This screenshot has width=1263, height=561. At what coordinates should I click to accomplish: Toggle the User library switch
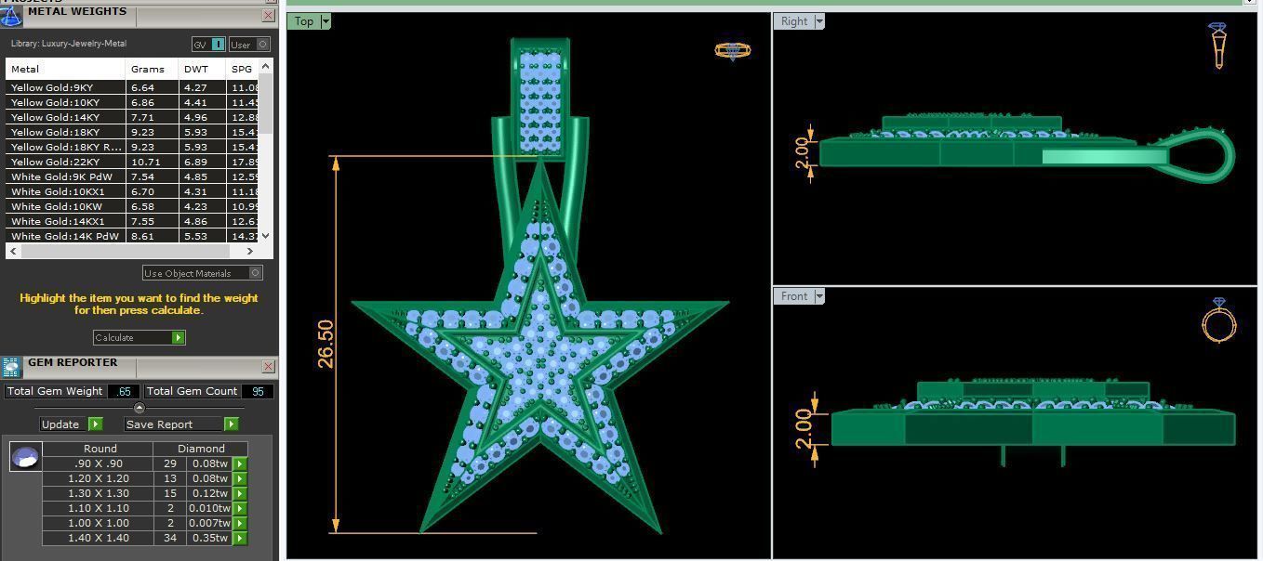click(249, 44)
